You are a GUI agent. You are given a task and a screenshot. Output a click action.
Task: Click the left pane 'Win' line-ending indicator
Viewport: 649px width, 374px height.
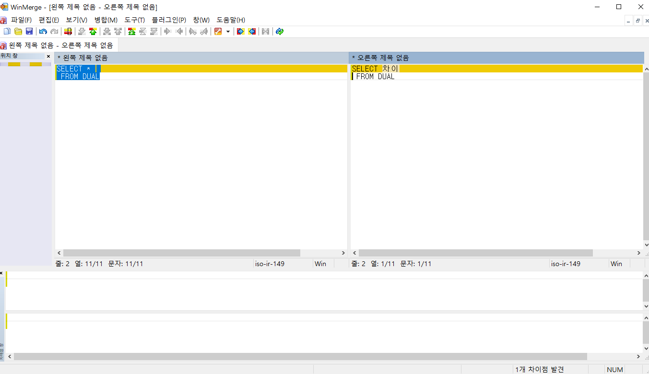tap(320, 264)
